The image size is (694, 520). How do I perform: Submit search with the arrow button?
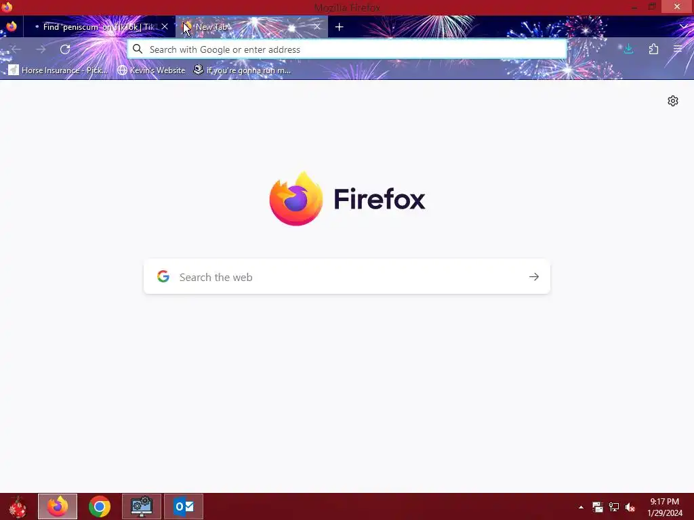[x=534, y=277]
